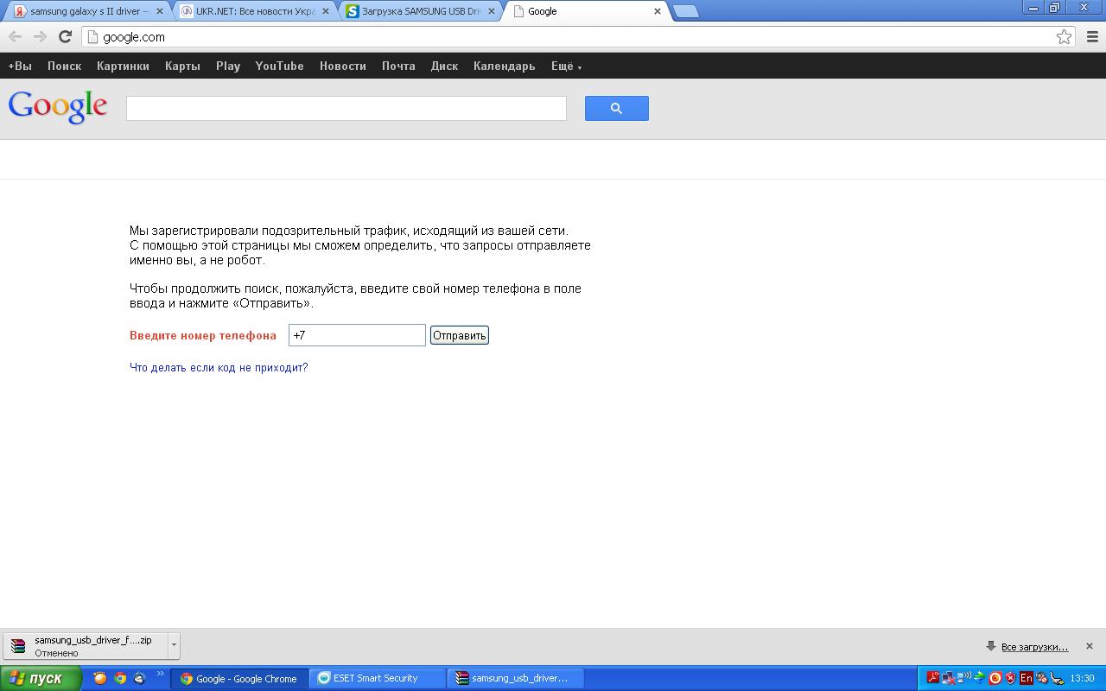Close the Google tab
The width and height of the screenshot is (1106, 691).
pyautogui.click(x=658, y=11)
